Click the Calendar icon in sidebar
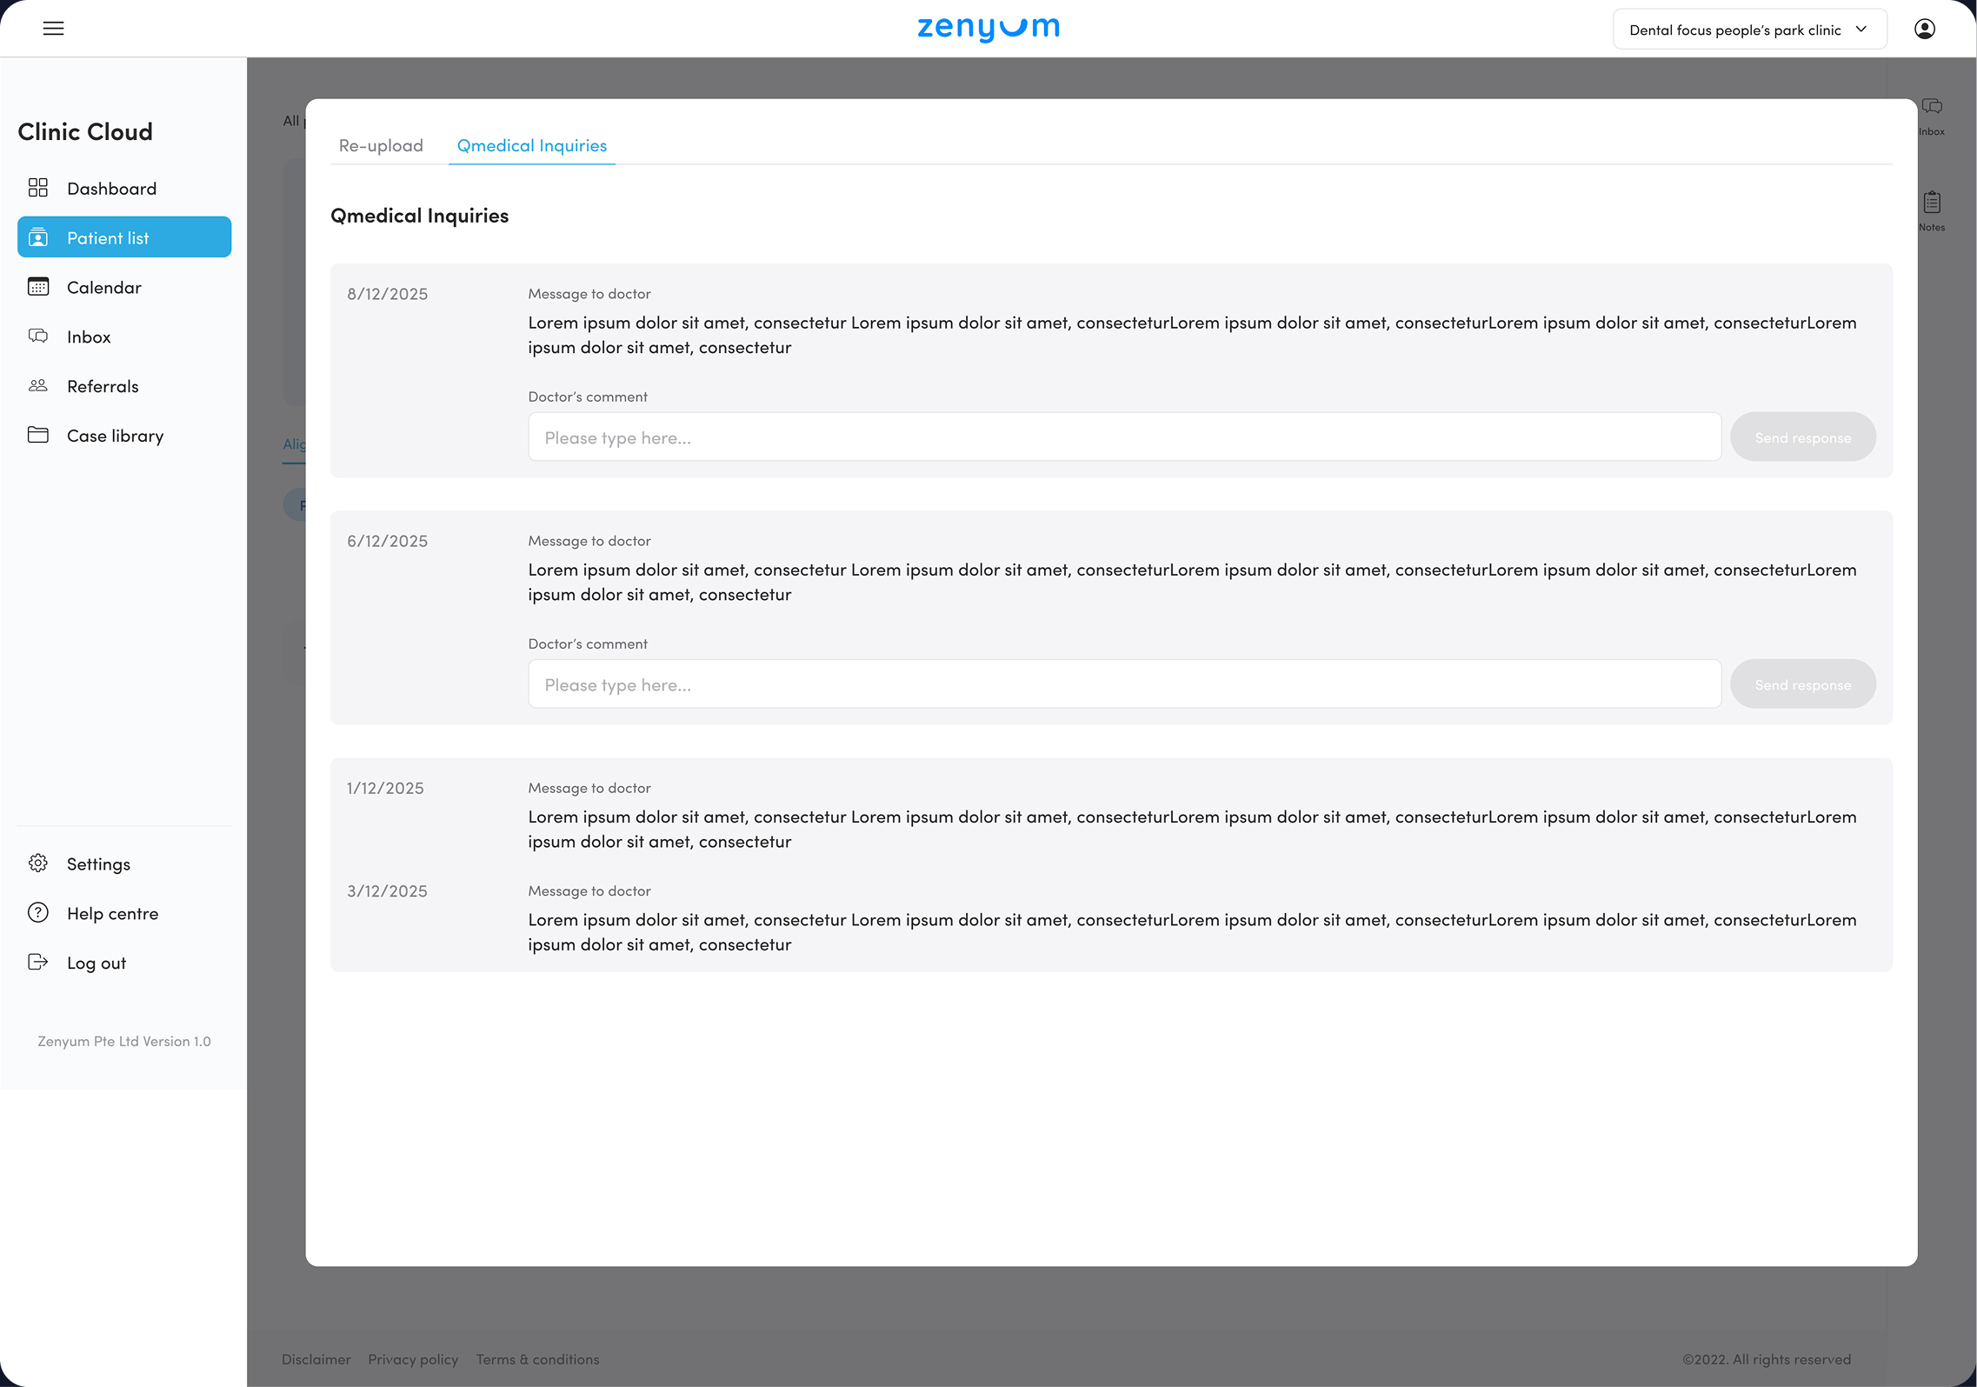 [38, 287]
